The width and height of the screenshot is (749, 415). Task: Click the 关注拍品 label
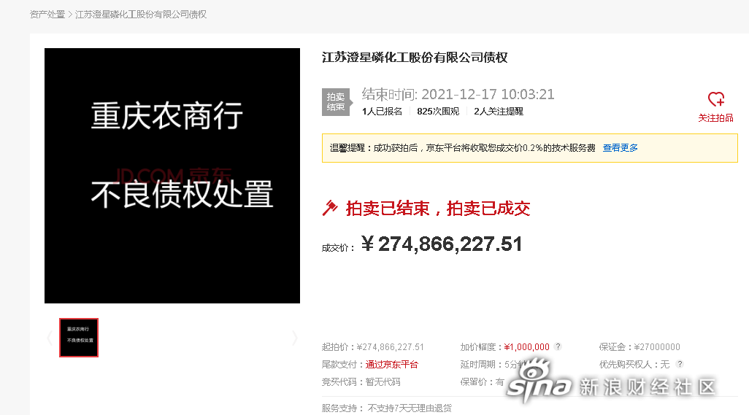click(x=715, y=118)
